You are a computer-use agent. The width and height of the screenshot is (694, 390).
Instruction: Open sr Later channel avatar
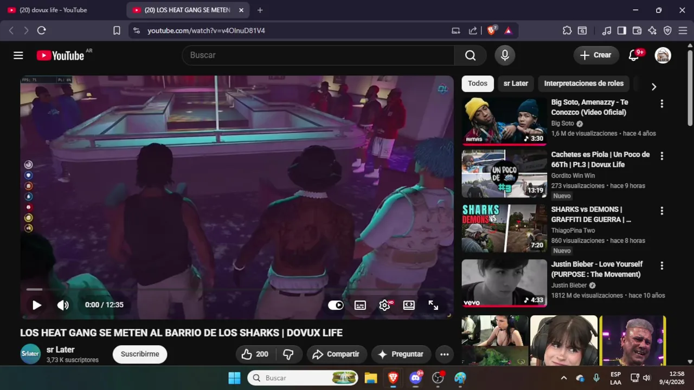(x=30, y=354)
